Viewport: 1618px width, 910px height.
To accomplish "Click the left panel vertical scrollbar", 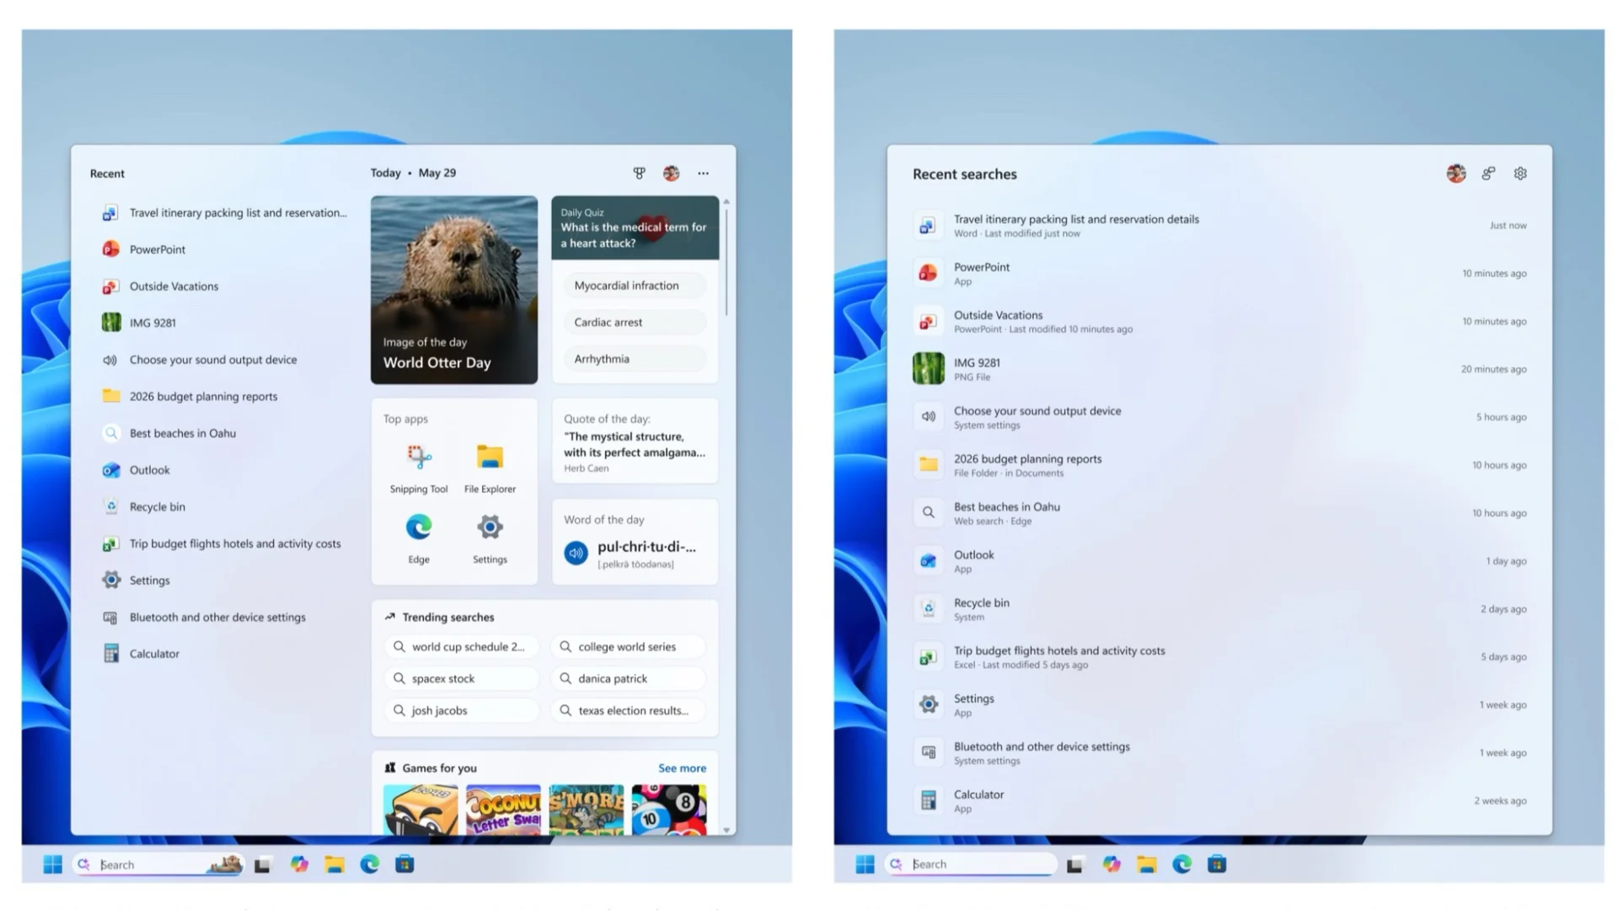I will click(x=726, y=261).
